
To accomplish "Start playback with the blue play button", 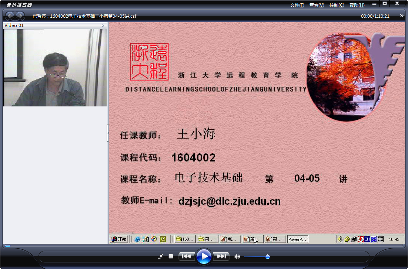I will 204,256.
